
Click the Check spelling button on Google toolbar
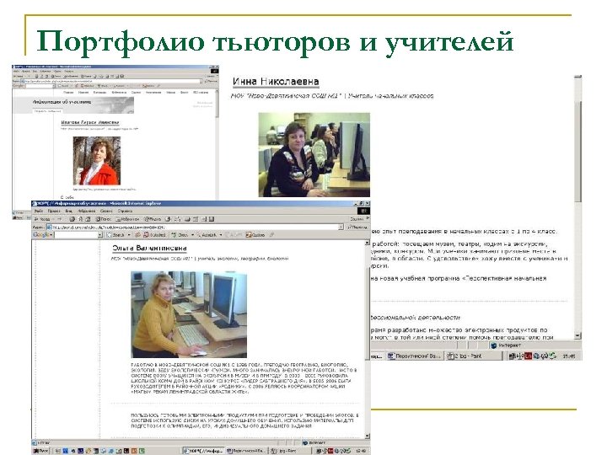180,235
